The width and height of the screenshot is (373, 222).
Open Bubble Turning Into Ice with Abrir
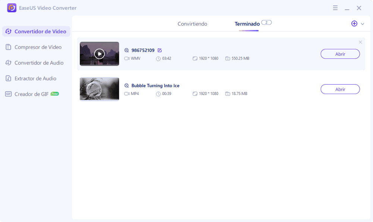point(340,89)
